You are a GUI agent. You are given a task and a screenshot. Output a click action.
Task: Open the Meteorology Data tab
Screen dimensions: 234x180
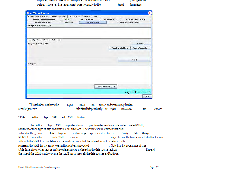pos(87,19)
